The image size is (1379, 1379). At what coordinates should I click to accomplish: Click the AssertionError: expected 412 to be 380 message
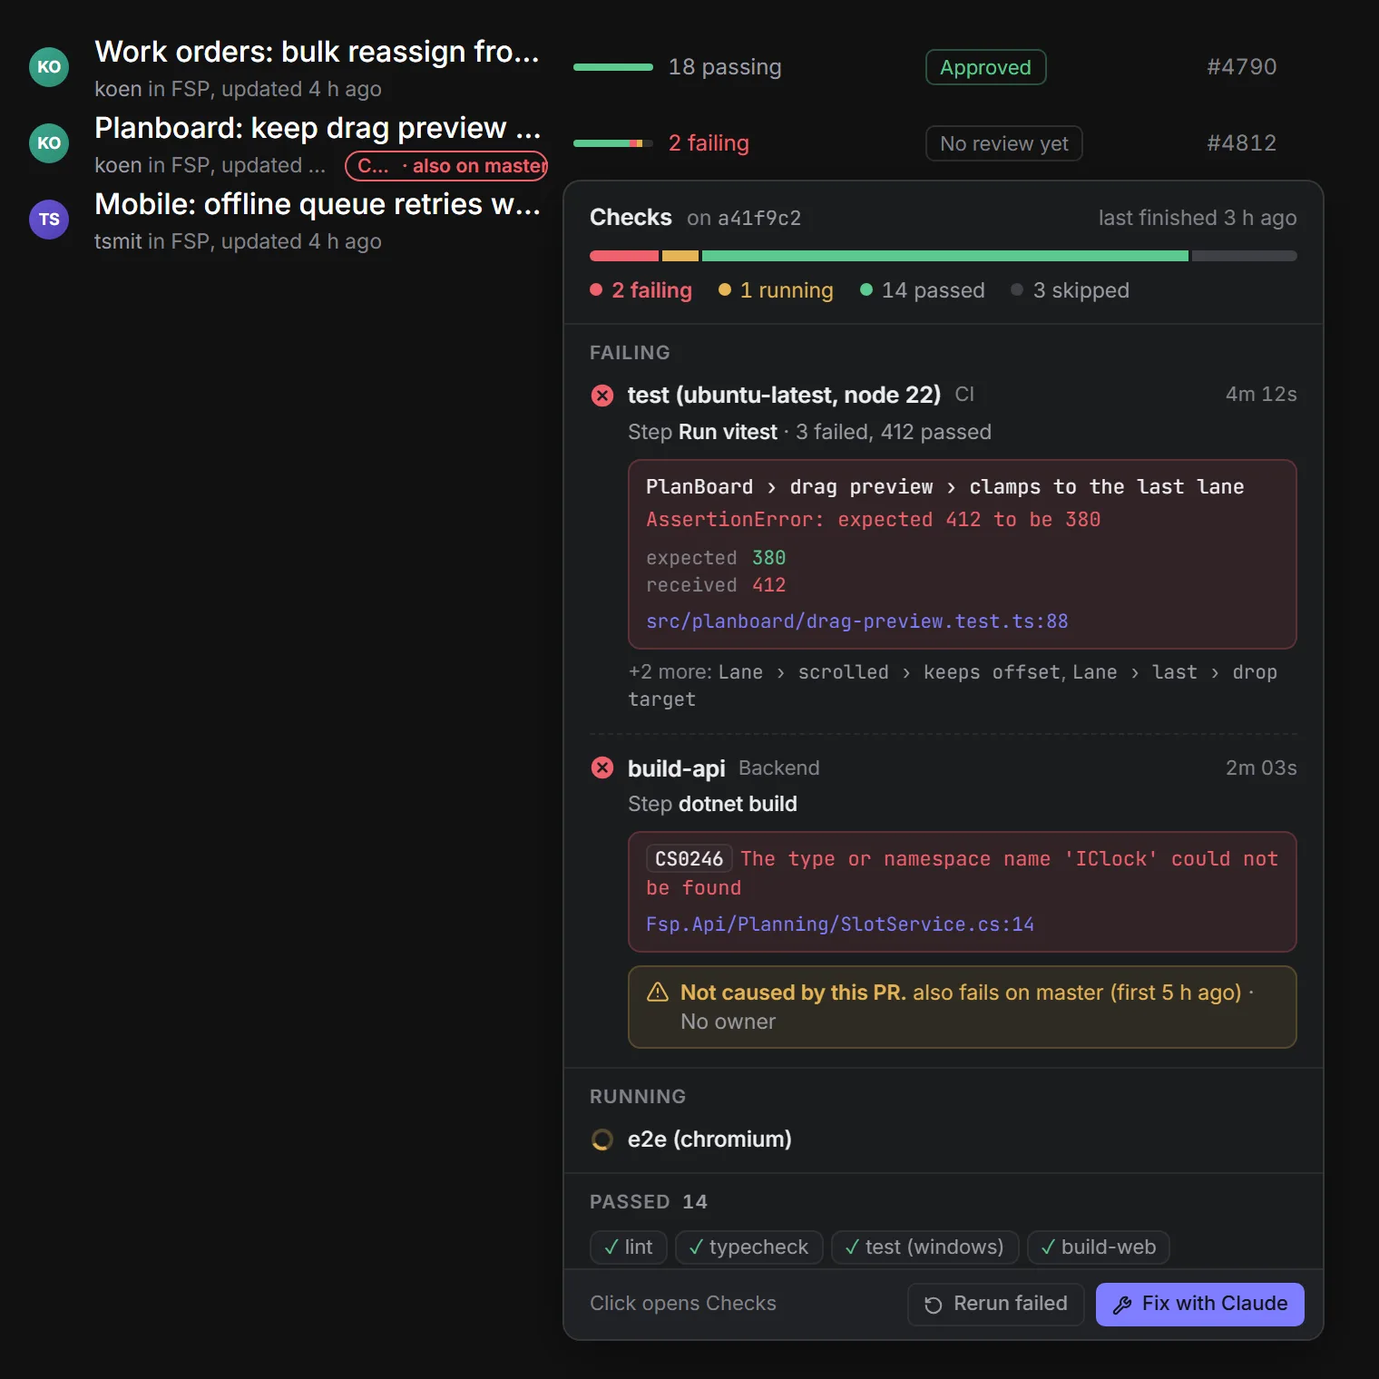873,520
